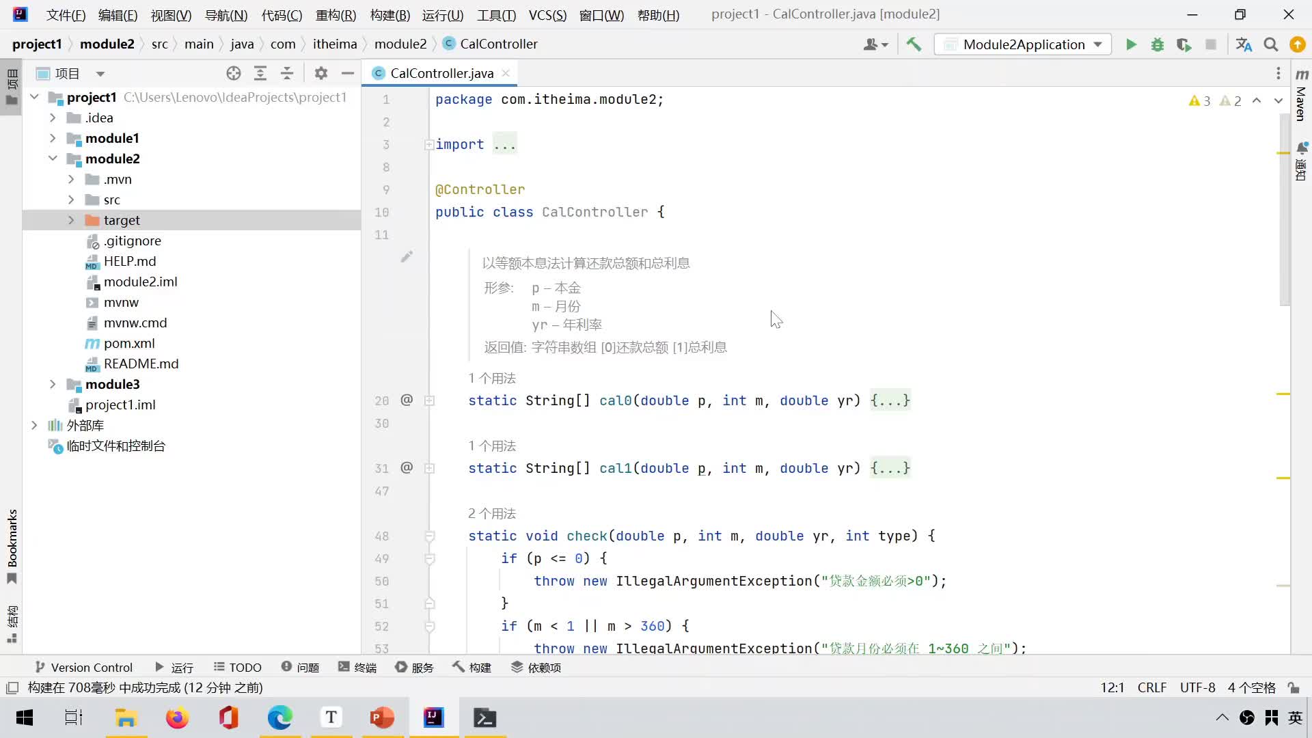Open the 帮助(H) menu
The width and height of the screenshot is (1312, 738).
point(658,14)
